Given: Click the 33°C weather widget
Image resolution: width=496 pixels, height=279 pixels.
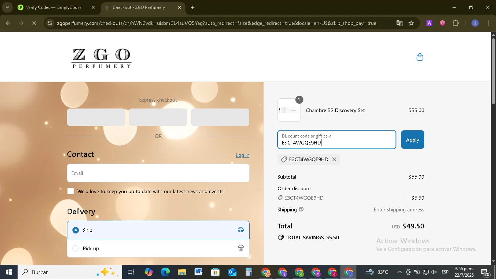Looking at the screenshot, I should pyautogui.click(x=377, y=272).
